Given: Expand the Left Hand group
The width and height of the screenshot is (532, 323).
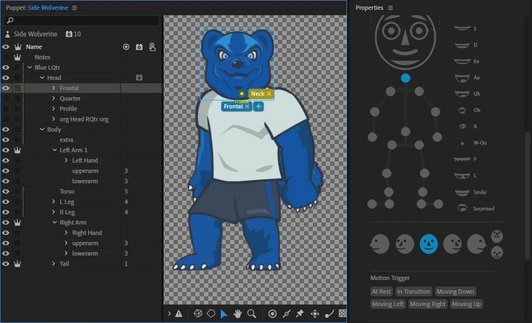Looking at the screenshot, I should (x=66, y=160).
